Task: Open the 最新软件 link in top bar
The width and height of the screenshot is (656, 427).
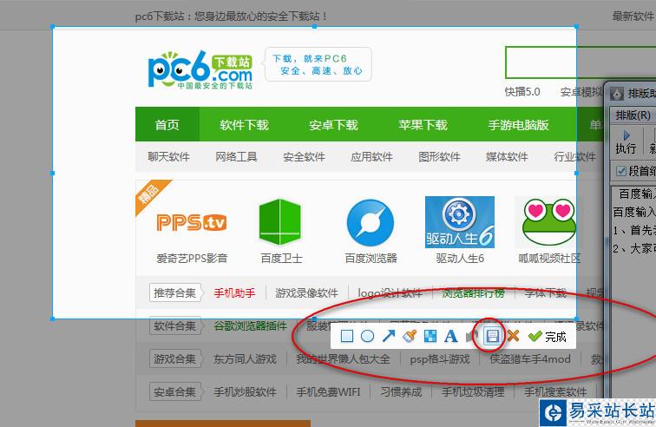Action: click(633, 16)
